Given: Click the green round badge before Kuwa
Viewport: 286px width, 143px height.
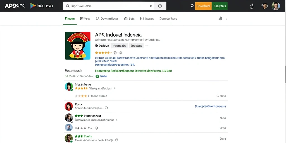Looking at the screenshot, I should [x=97, y=76].
